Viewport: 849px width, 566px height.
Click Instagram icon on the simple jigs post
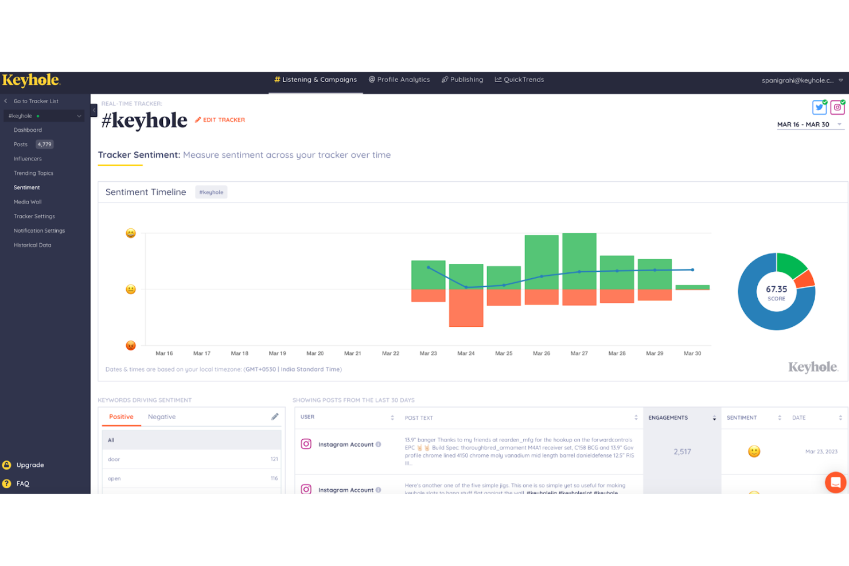[x=306, y=489]
